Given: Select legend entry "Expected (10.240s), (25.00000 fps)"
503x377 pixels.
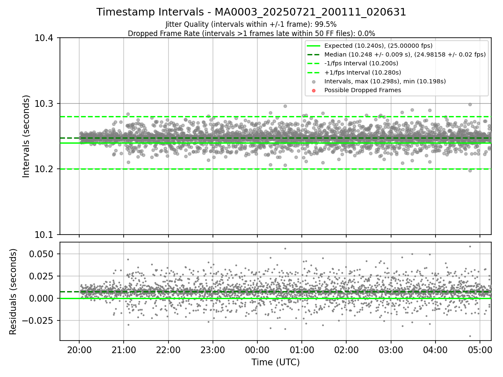Looking at the screenshot, I should (x=379, y=46).
